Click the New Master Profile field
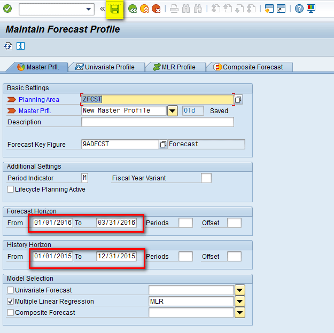 click(x=124, y=110)
